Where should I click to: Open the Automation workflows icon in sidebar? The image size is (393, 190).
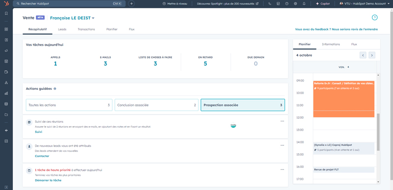pos(6,82)
